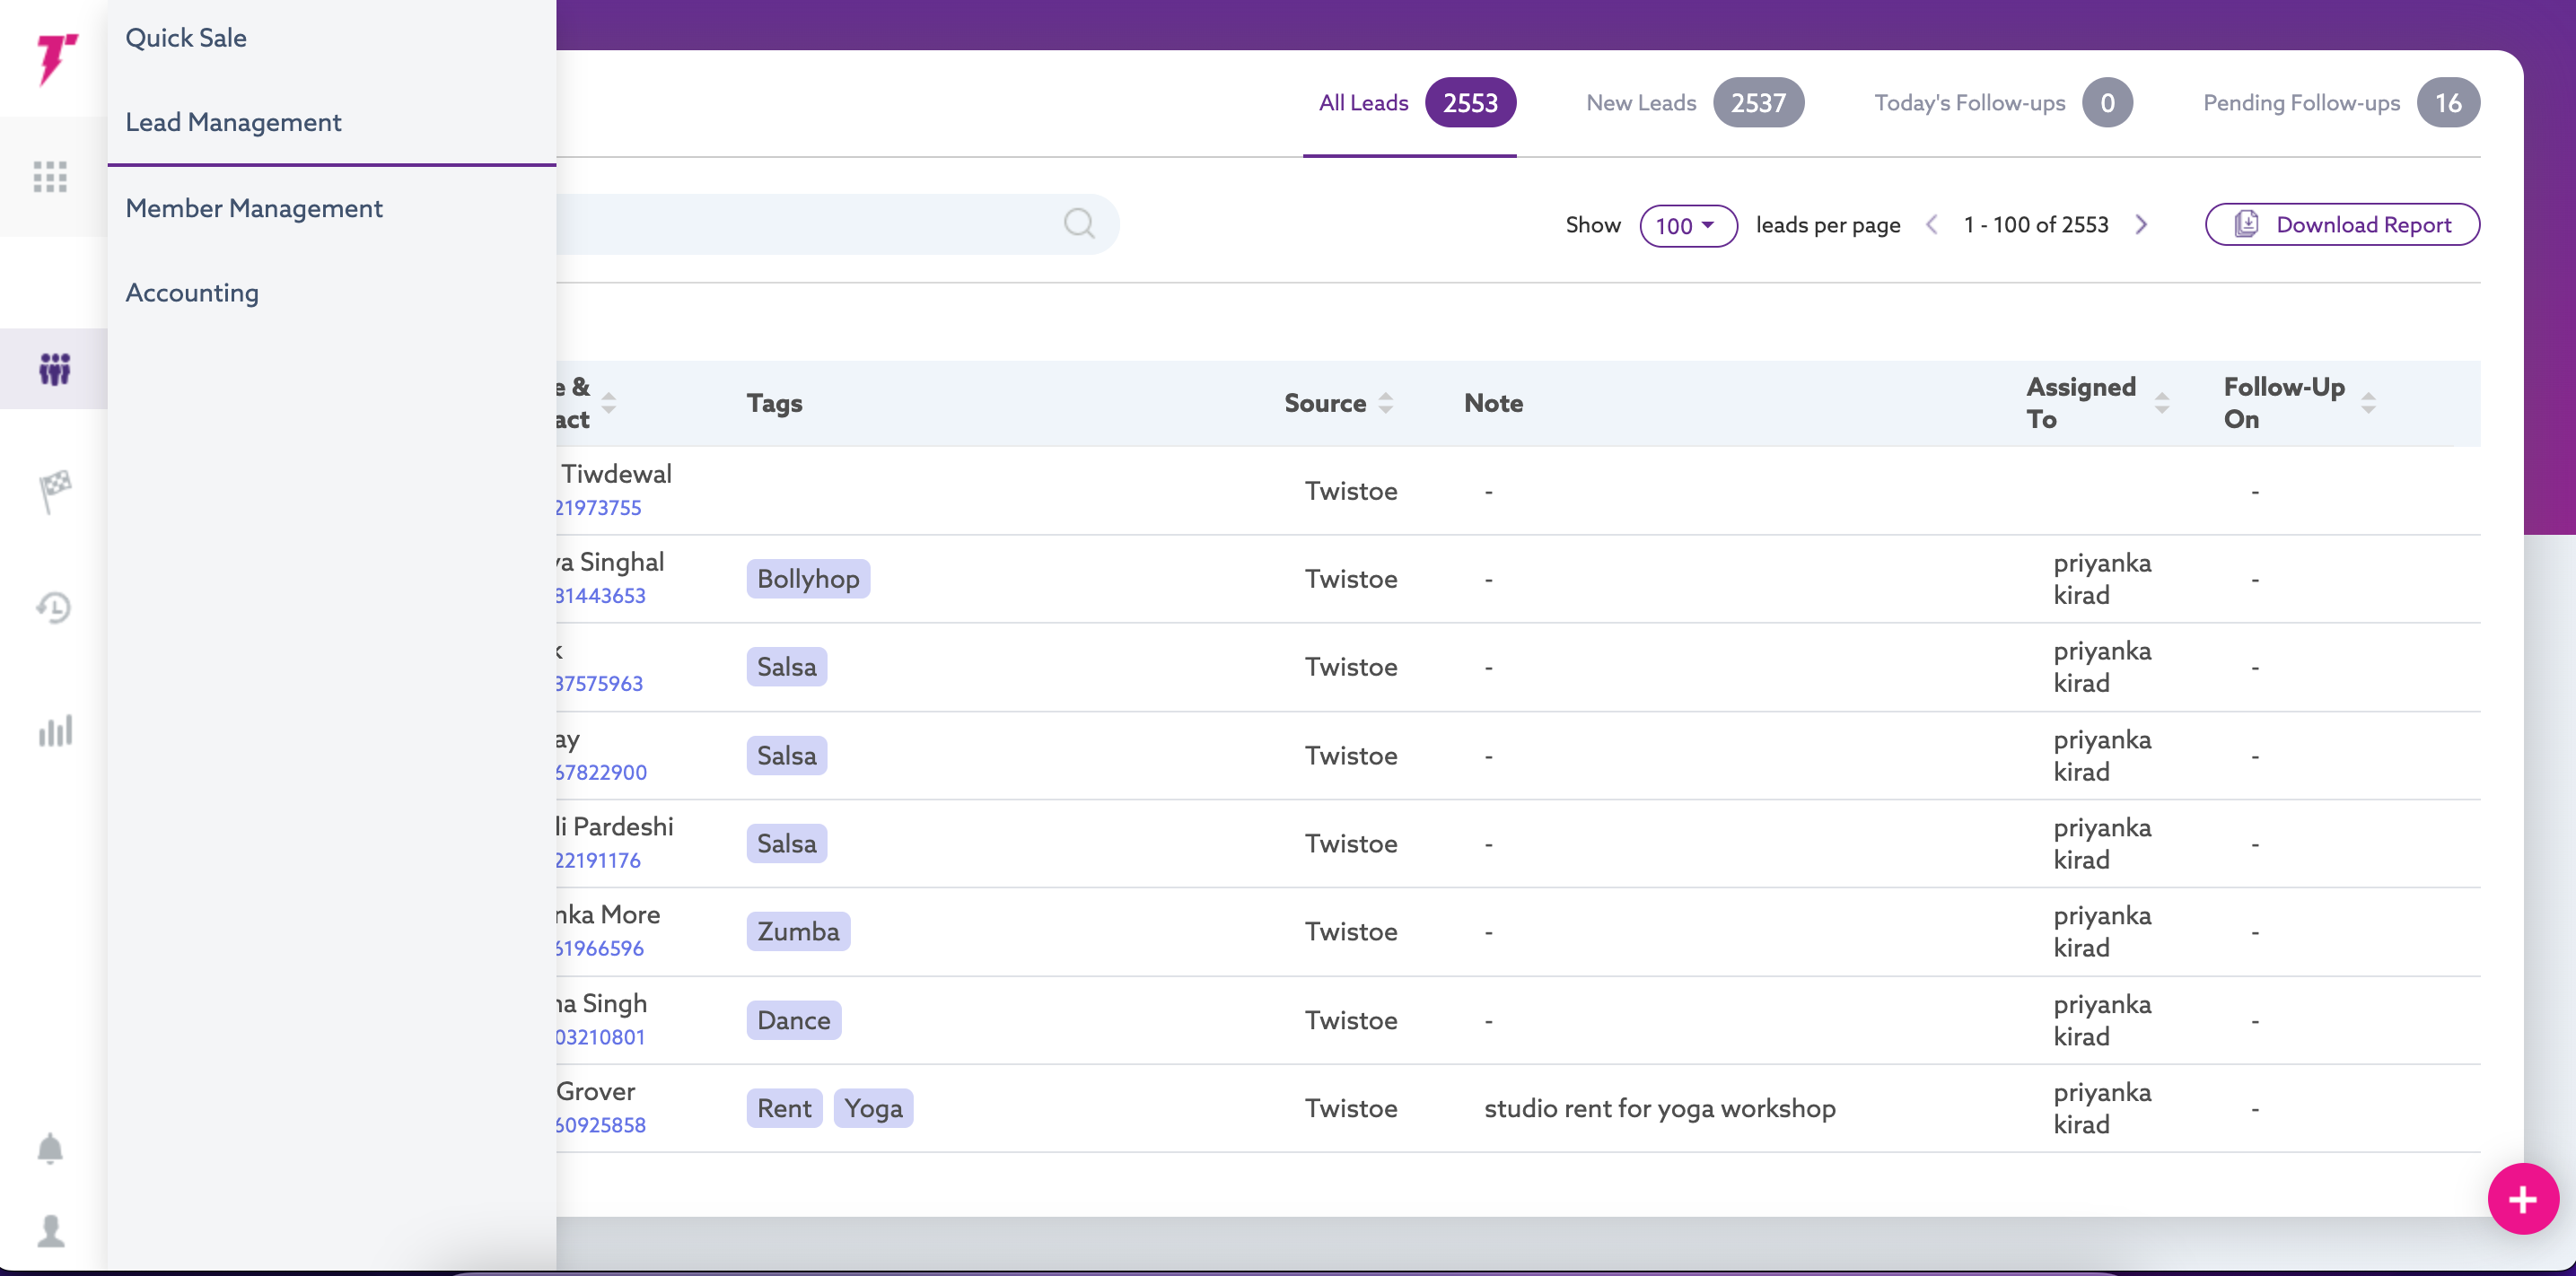Click the More lead name
This screenshot has width=2576, height=1276.
tap(608, 915)
